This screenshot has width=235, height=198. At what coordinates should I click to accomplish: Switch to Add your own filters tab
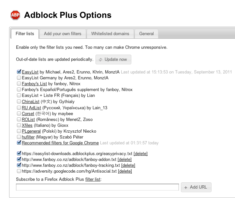click(63, 33)
